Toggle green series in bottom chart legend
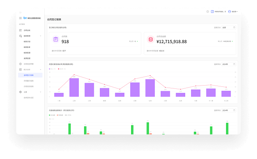 (x=52, y=115)
